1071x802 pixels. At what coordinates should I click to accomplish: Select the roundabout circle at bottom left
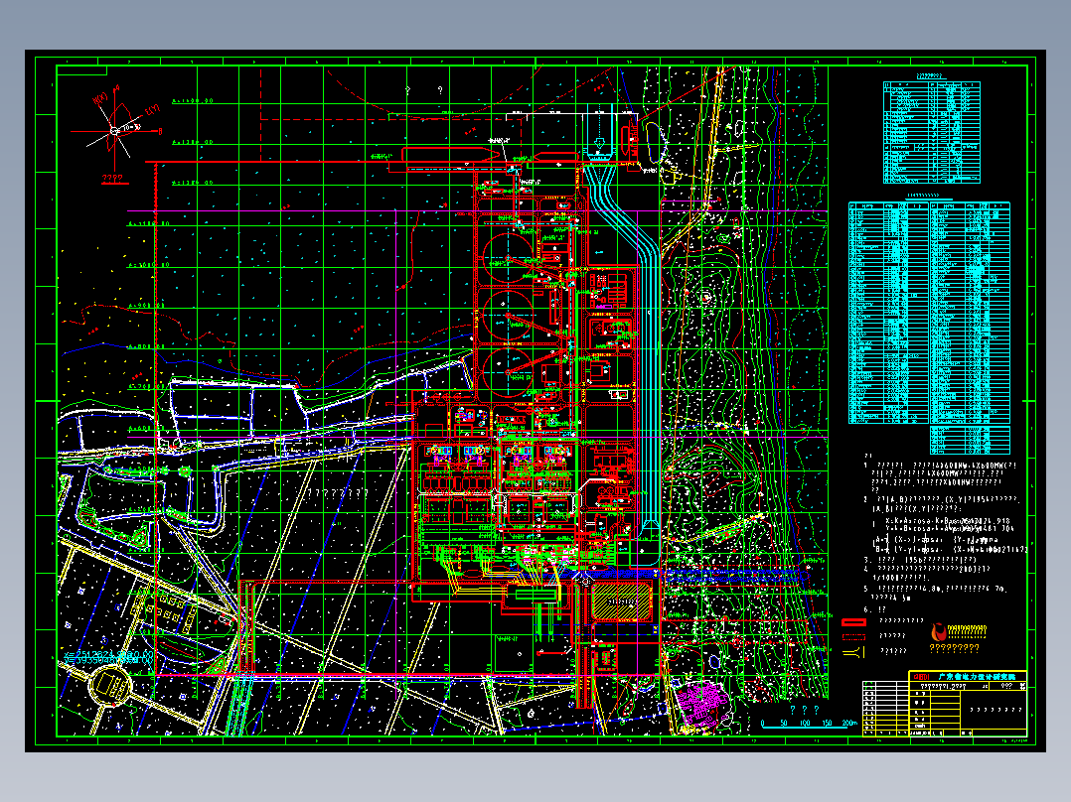point(110,684)
